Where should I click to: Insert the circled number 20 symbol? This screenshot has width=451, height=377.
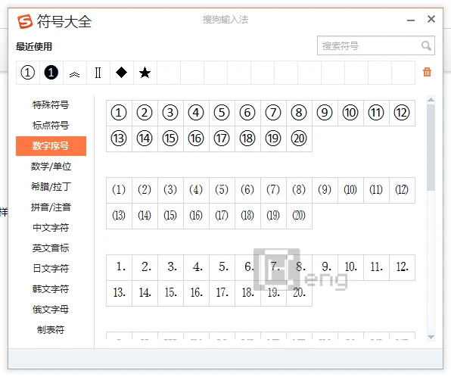[299, 139]
